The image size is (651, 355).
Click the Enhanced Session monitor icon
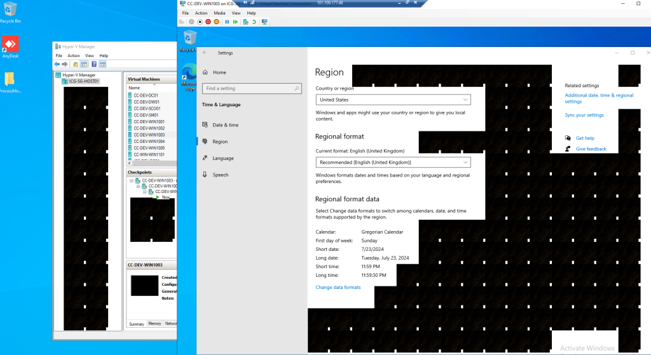click(x=264, y=22)
